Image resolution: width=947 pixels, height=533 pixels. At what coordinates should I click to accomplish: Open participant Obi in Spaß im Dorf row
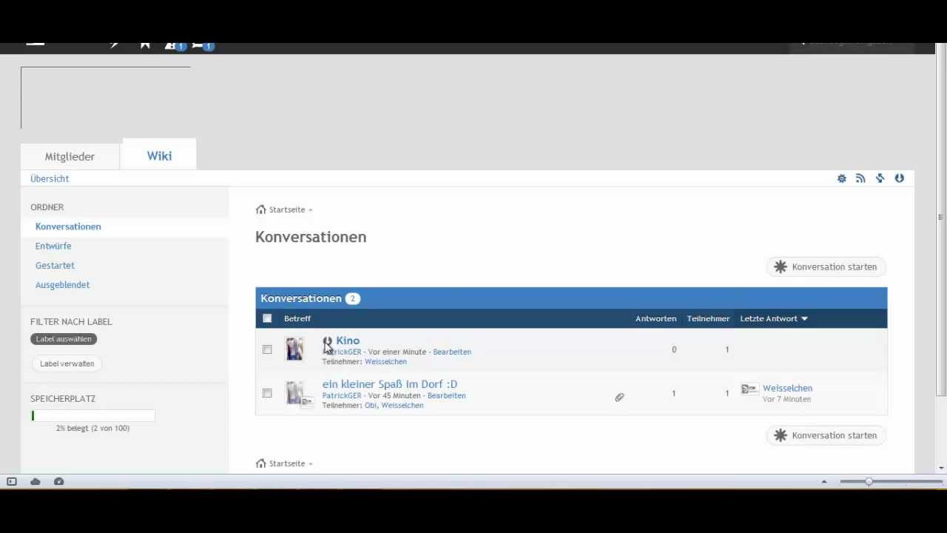(371, 405)
